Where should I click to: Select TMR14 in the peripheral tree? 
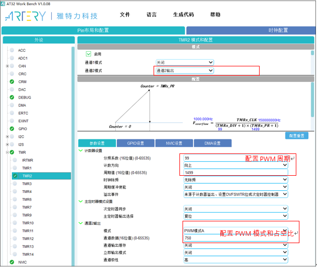(28, 255)
